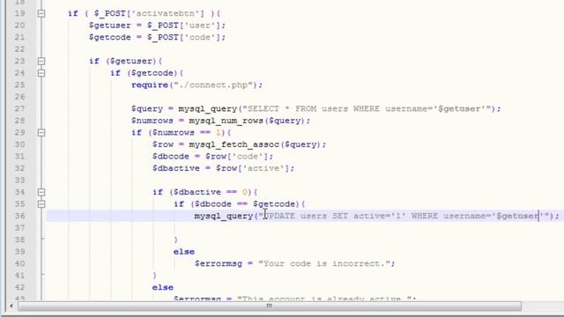Click the "SELECT * FROM users" query string
Screen dimensions: 564x317
coord(367,109)
